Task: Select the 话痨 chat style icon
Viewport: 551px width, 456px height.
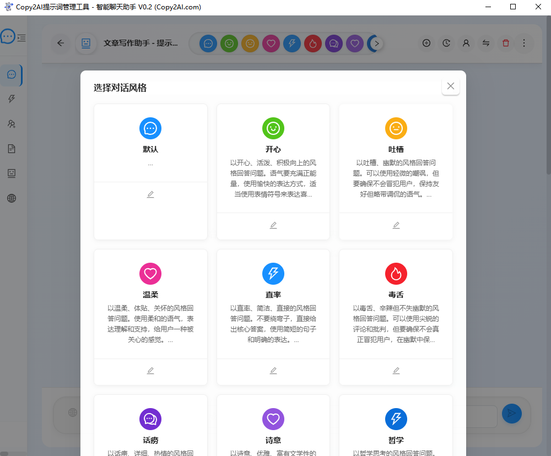Action: (150, 419)
